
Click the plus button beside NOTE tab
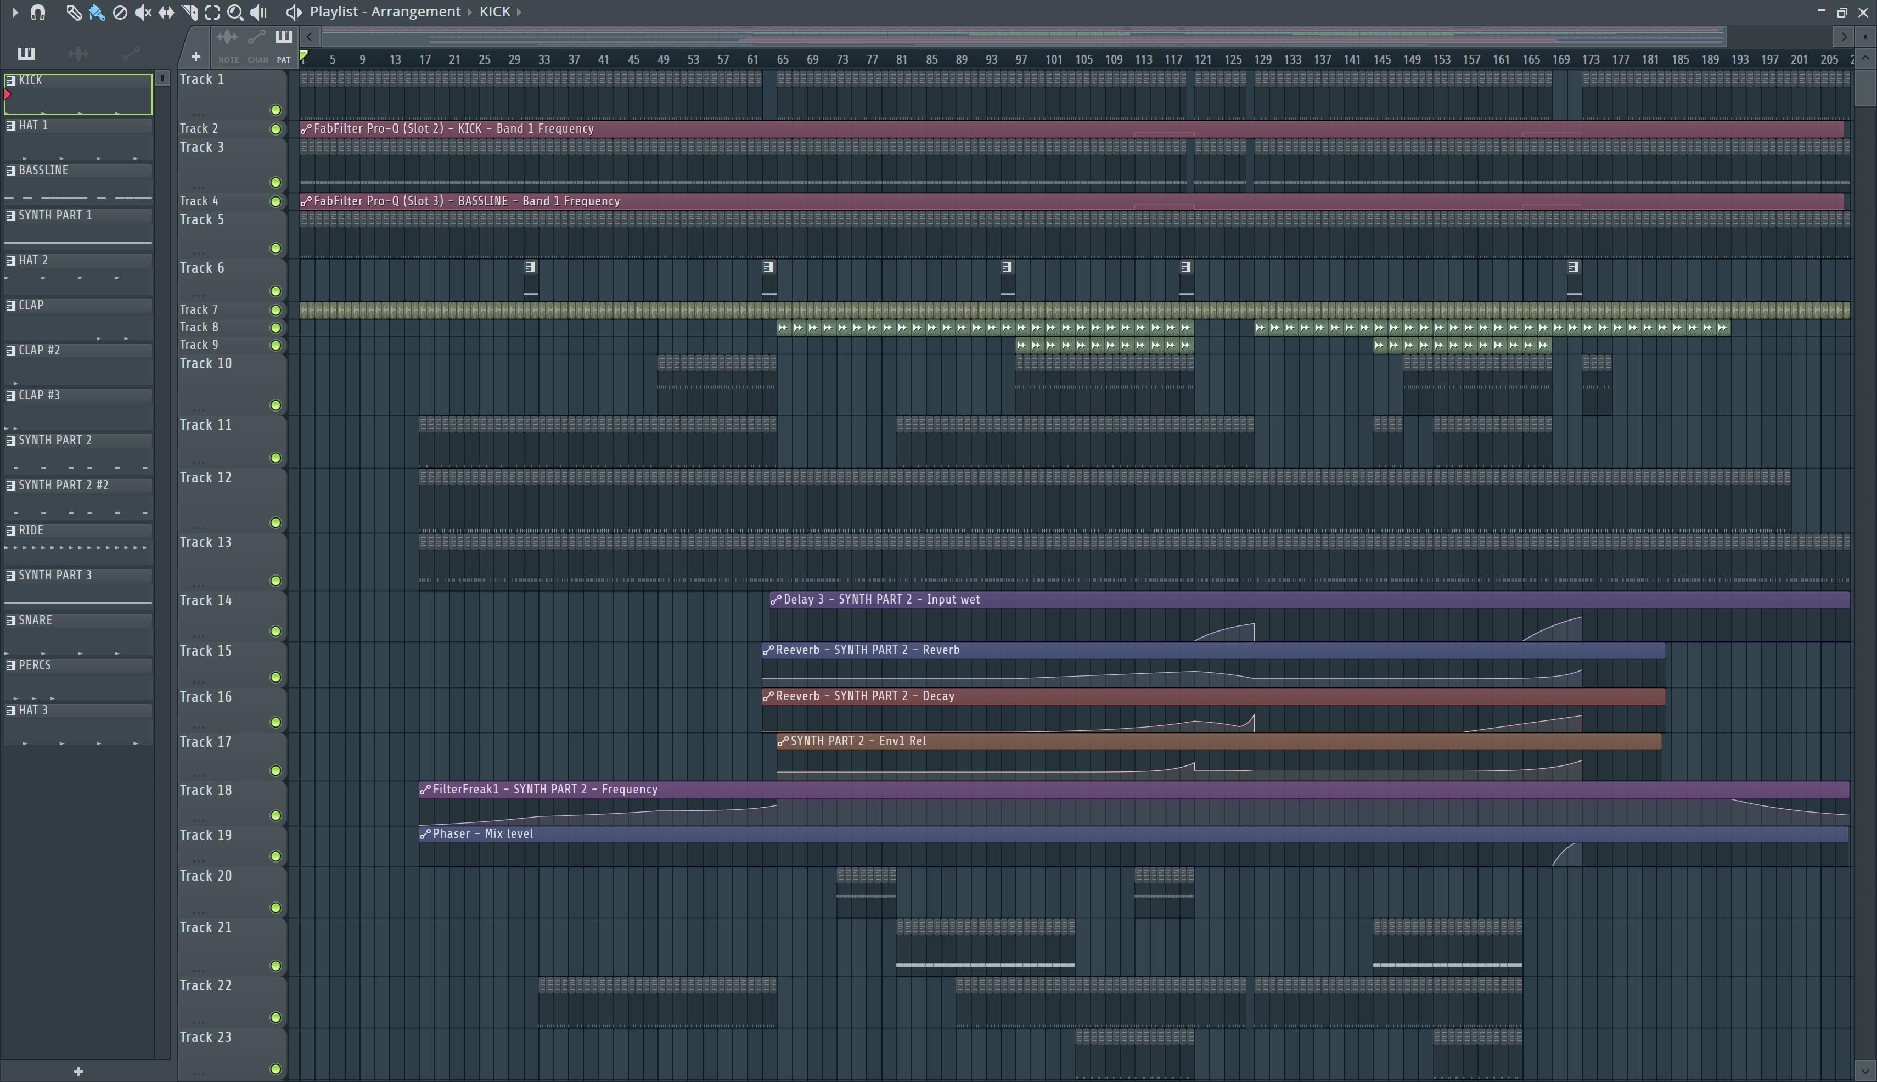tap(195, 57)
